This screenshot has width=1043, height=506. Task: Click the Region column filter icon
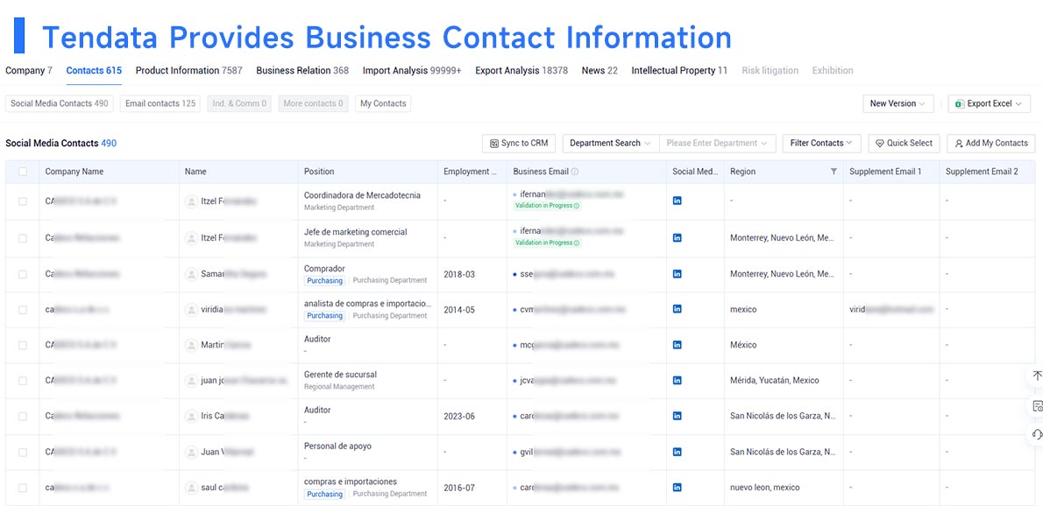[x=834, y=172]
